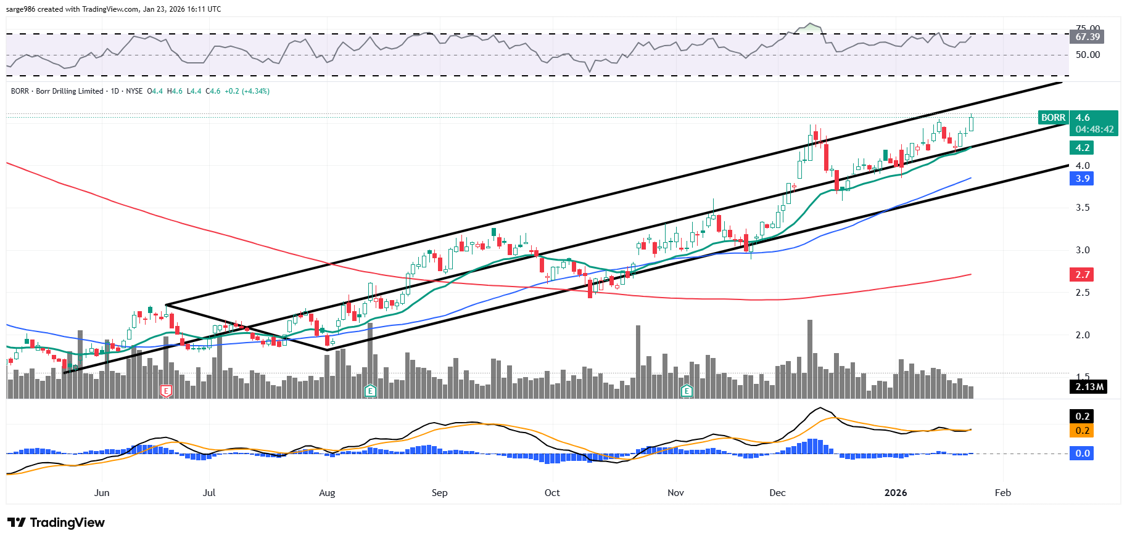The width and height of the screenshot is (1127, 541).
Task: Click the 04:48:42 candle countdown timer
Action: 1094,129
